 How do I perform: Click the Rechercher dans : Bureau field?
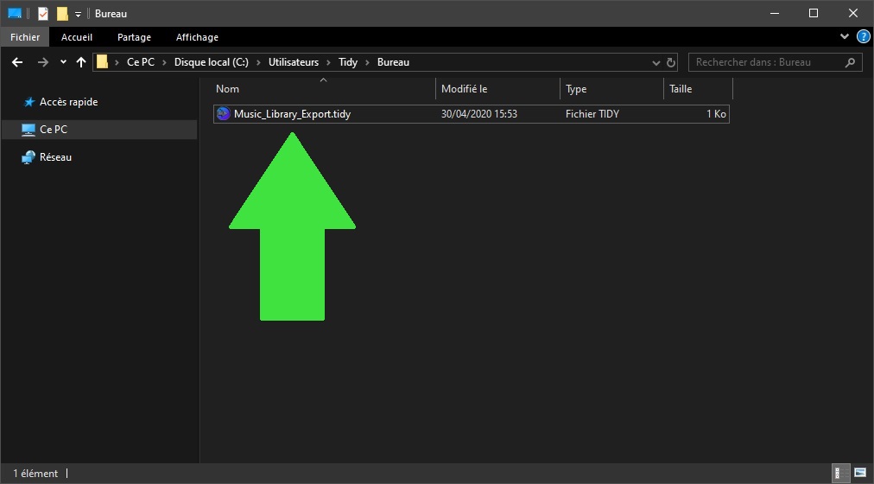pos(775,62)
